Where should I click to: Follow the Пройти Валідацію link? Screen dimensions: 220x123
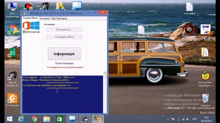[64, 63]
